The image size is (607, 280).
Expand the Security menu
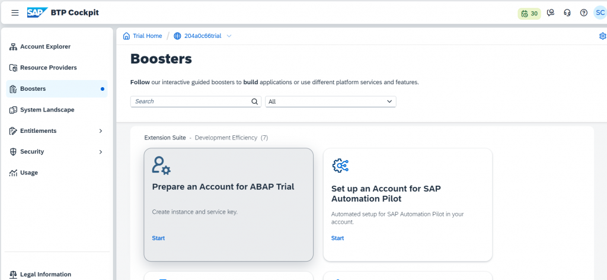pos(100,152)
